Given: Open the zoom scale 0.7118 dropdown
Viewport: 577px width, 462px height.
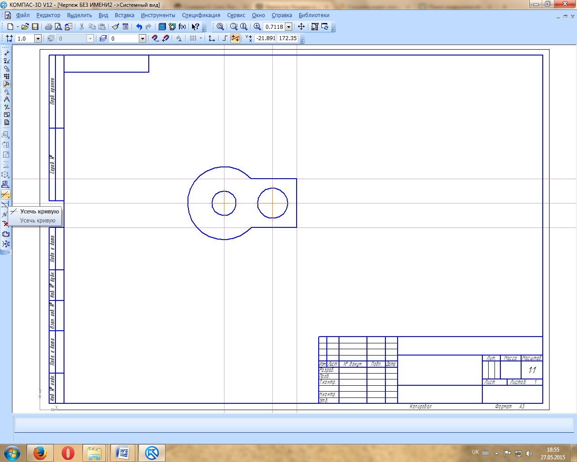Looking at the screenshot, I should [x=288, y=27].
